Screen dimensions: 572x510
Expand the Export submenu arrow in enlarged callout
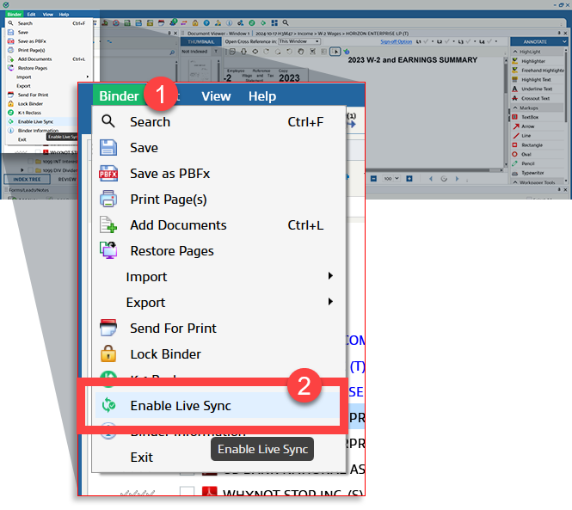pyautogui.click(x=330, y=302)
